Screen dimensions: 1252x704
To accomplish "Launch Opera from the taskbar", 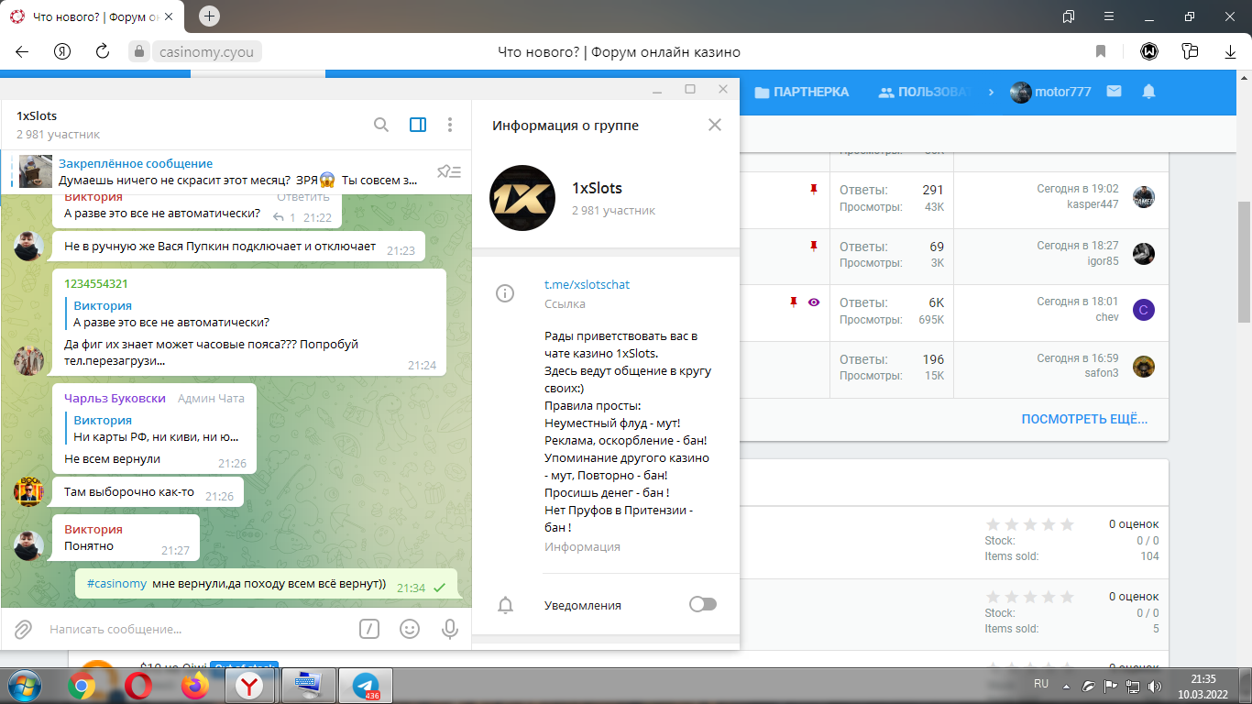I will 138,686.
